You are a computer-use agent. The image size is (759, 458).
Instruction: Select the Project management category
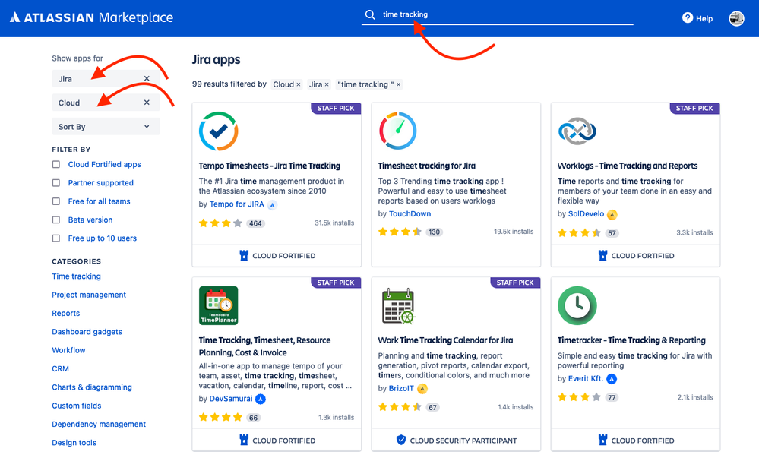pyautogui.click(x=89, y=295)
